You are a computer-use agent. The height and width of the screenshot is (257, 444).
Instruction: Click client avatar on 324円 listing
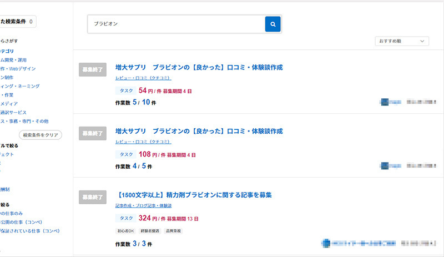click(x=326, y=243)
